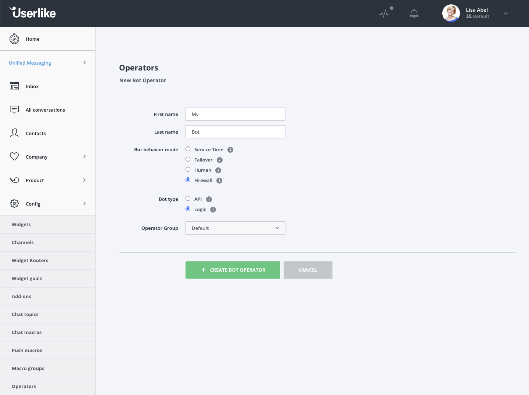The height and width of the screenshot is (395, 529).
Task: Show info for Service Time mode
Action: click(230, 150)
